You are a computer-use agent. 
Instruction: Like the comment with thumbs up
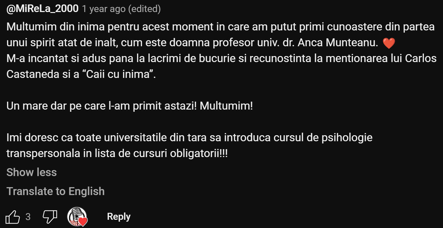(x=13, y=217)
